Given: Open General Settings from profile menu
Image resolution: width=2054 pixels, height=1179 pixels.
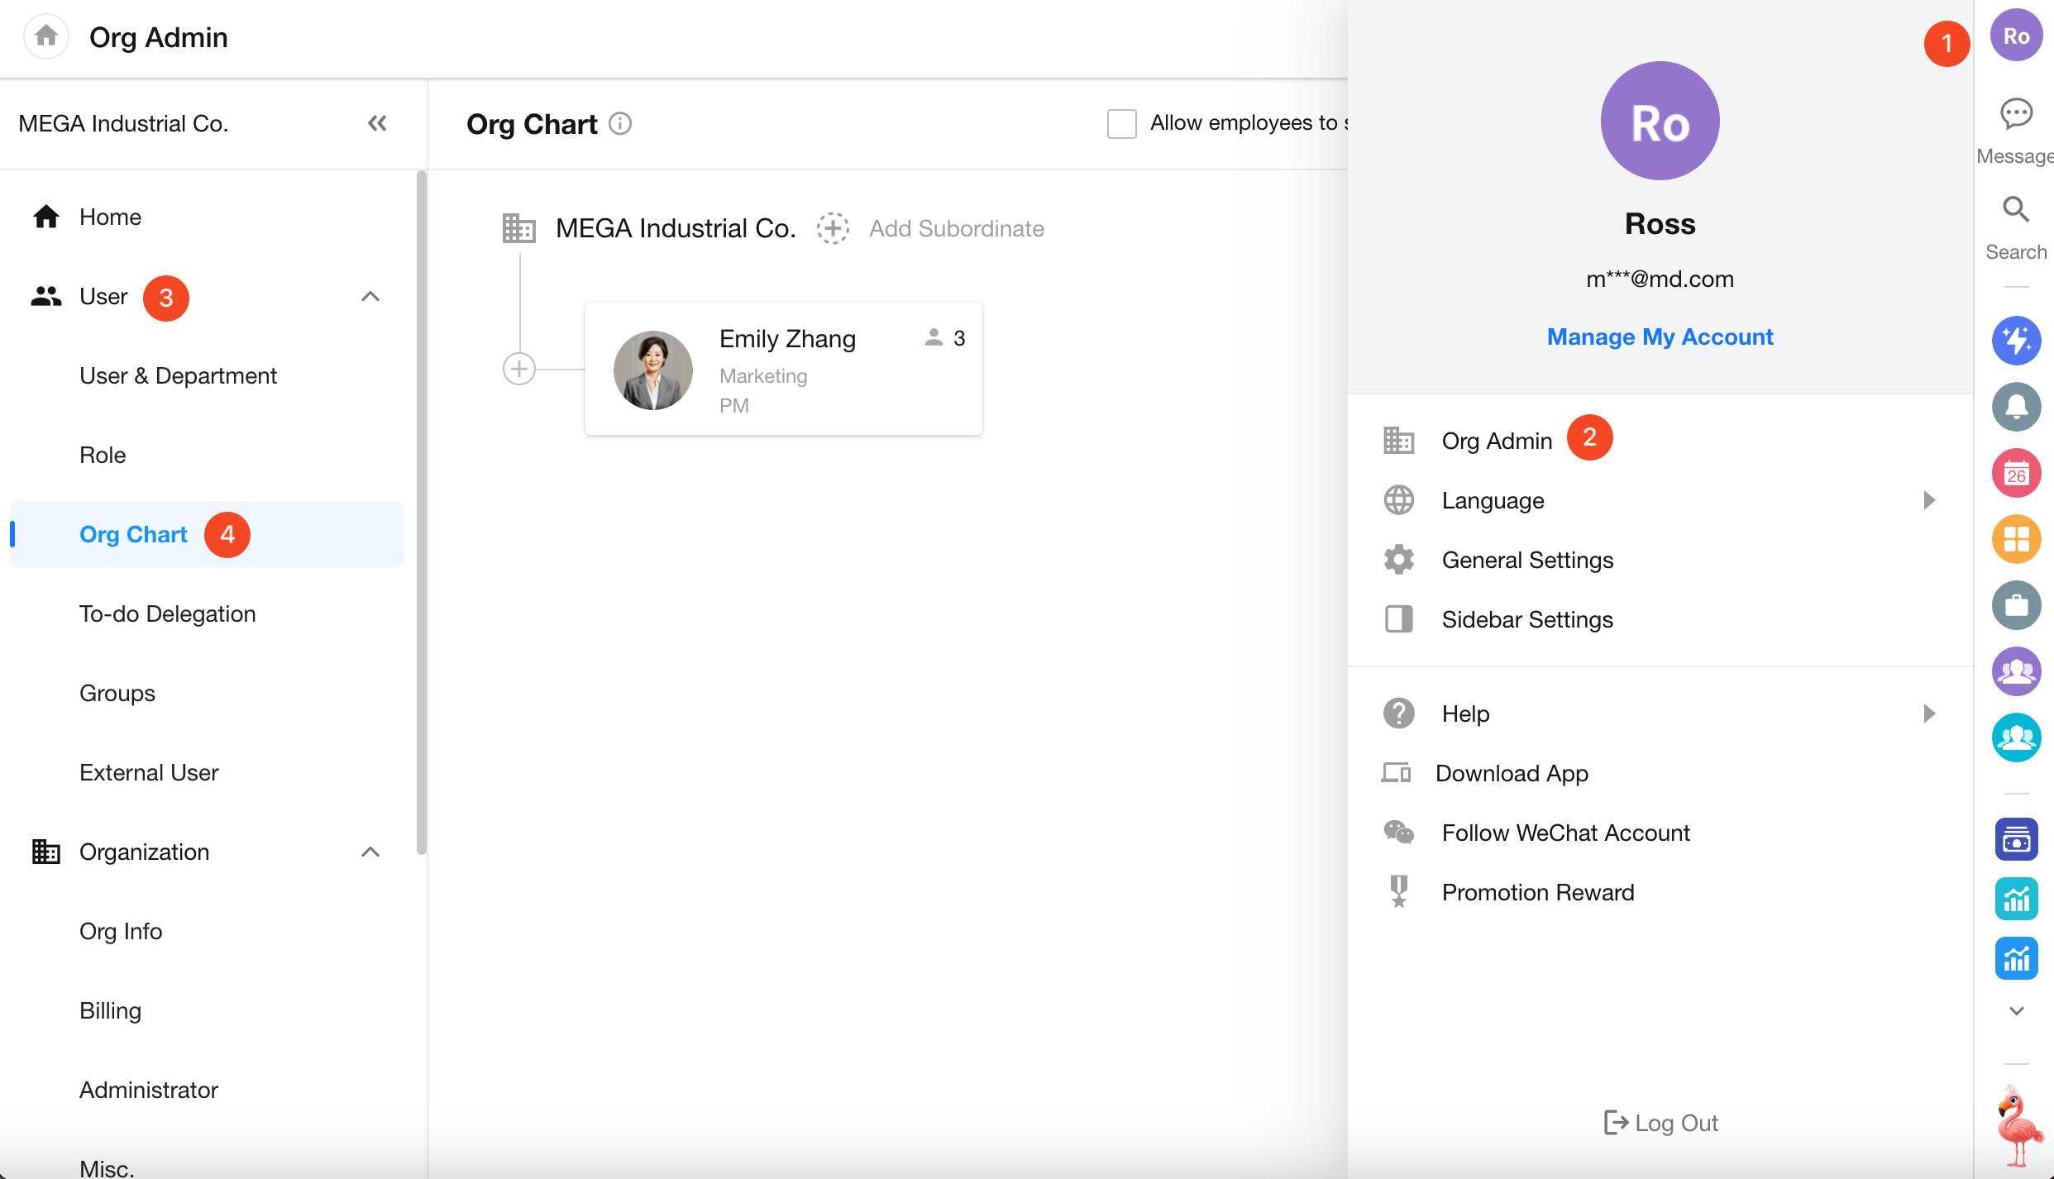Looking at the screenshot, I should [x=1527, y=560].
